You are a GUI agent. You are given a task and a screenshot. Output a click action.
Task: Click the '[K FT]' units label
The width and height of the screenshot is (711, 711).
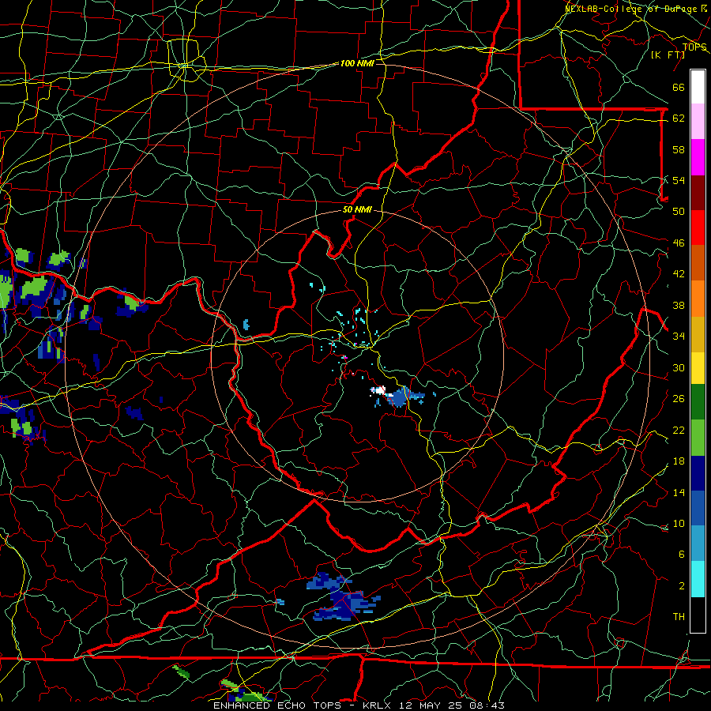pos(668,55)
